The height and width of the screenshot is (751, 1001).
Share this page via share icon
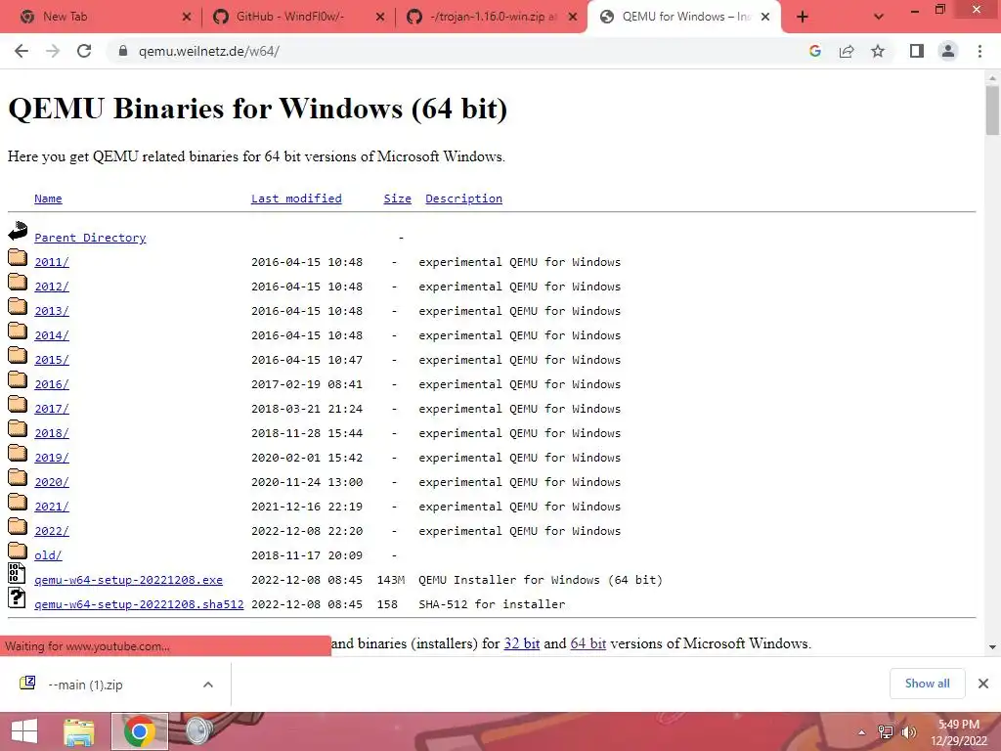click(x=847, y=51)
